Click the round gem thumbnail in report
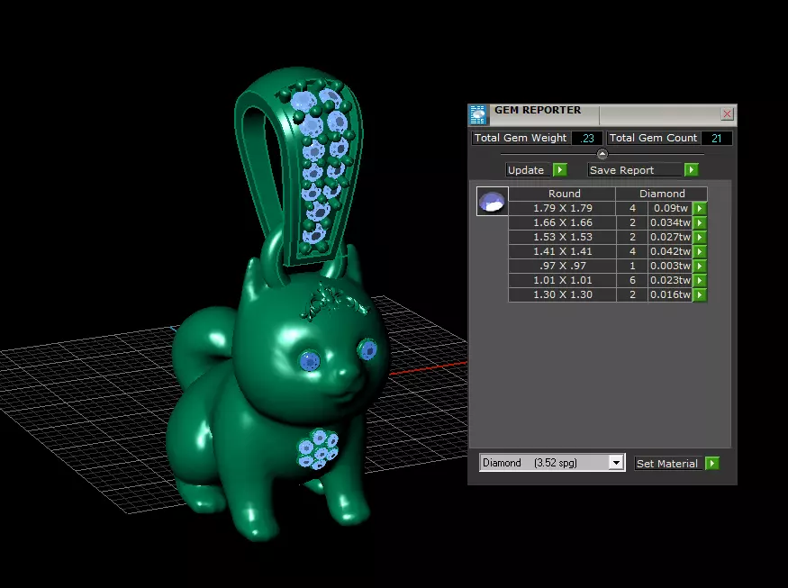 point(492,201)
